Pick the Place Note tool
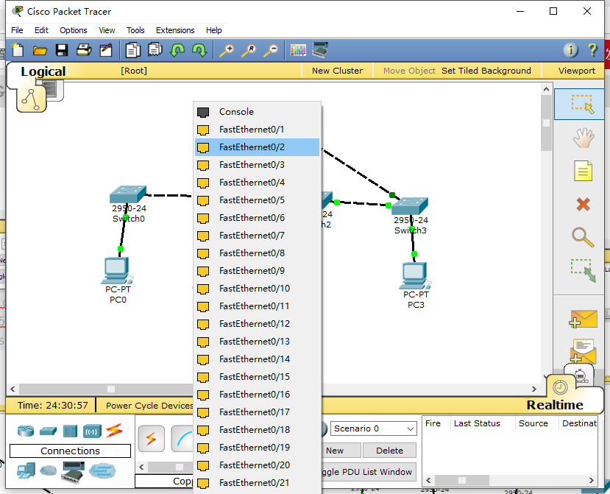 pyautogui.click(x=583, y=171)
